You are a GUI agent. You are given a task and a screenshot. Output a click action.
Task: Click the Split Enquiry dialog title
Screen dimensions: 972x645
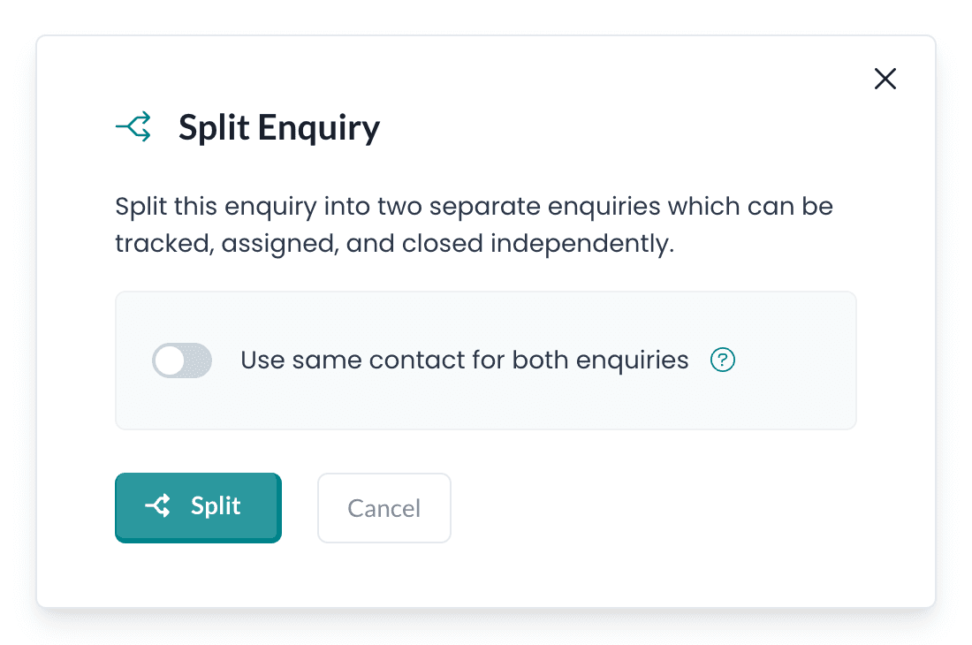pyautogui.click(x=279, y=127)
